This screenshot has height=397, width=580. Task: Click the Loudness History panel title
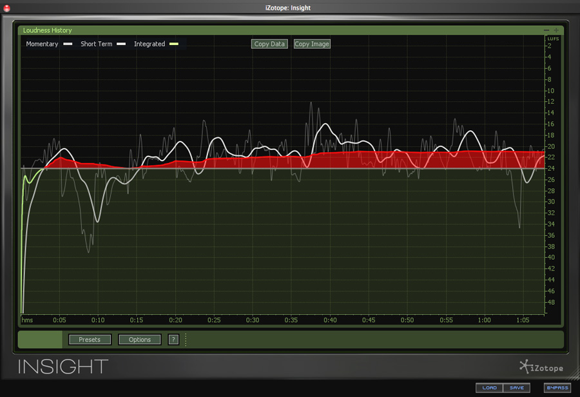(x=48, y=30)
